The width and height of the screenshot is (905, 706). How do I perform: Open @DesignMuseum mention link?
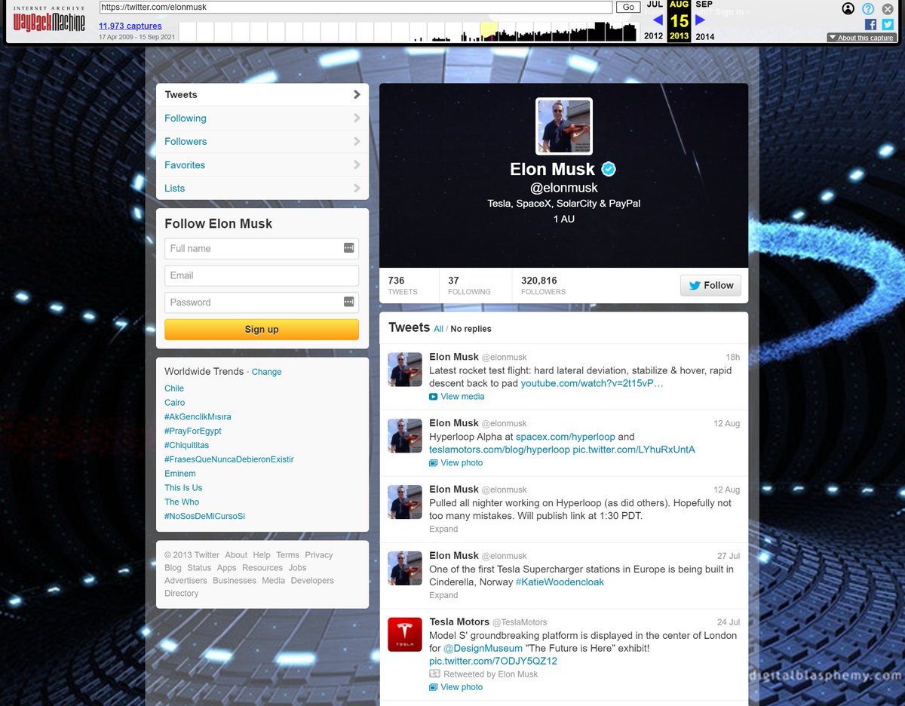click(x=483, y=649)
